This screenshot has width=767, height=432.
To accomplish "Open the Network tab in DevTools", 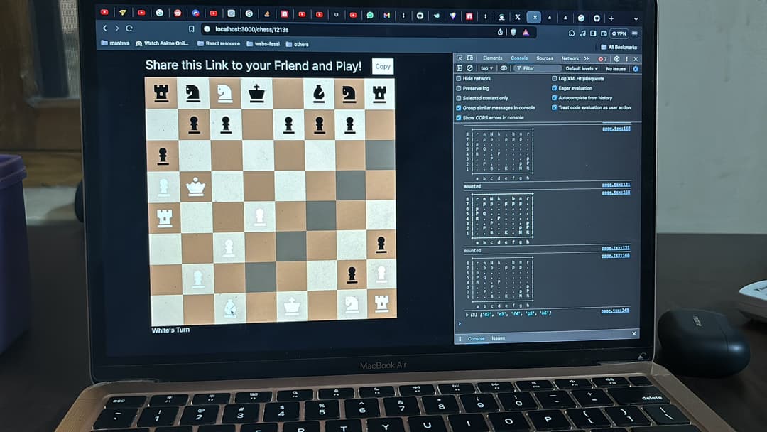I will [570, 58].
